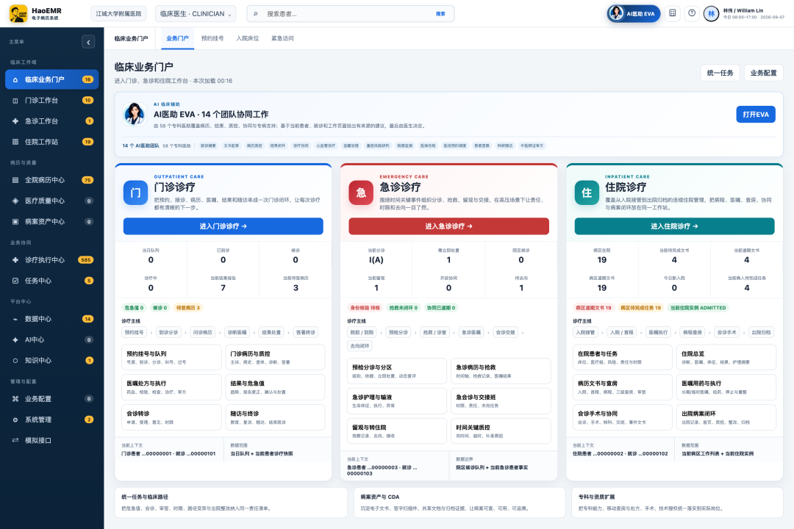The height and width of the screenshot is (529, 794).
Task: Open 门诊工作台 icon in sidebar
Action: tap(15, 101)
